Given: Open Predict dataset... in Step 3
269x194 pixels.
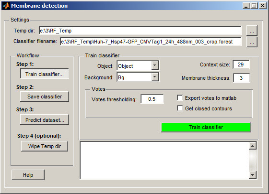Looking at the screenshot, I should click(x=45, y=120).
